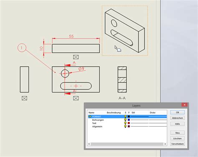Confirm Layers dialog with OK
The image size is (198, 157).
(178, 112)
